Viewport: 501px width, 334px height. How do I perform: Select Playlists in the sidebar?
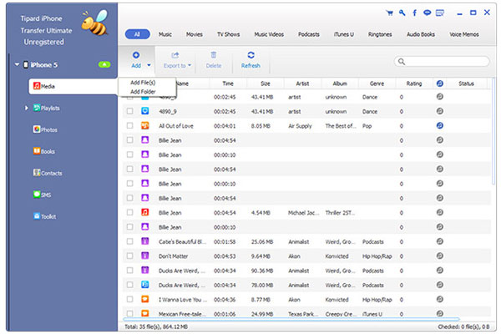click(x=46, y=108)
